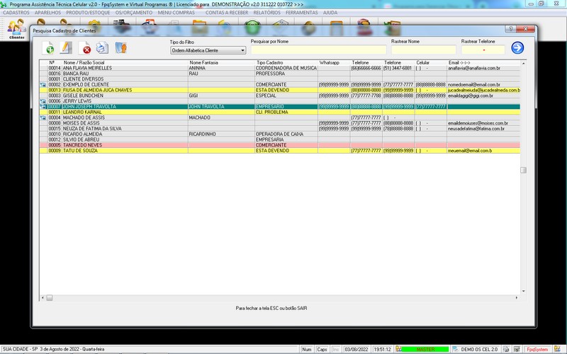Click the help question mark in dialog title bar
567x354 pixels.
tap(510, 29)
